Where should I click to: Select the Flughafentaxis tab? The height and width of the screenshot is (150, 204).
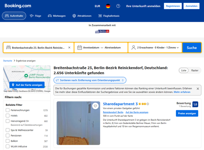click(x=109, y=16)
